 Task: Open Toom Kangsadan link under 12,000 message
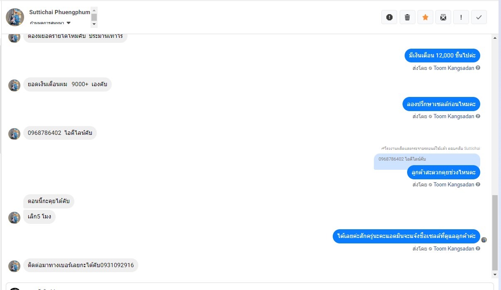(x=454, y=68)
